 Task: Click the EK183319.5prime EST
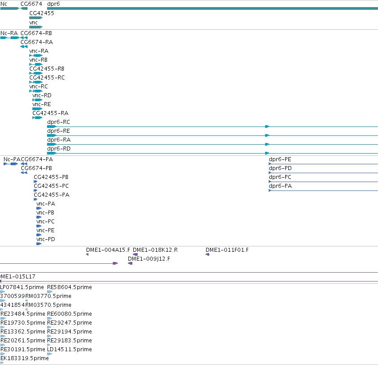2,363
